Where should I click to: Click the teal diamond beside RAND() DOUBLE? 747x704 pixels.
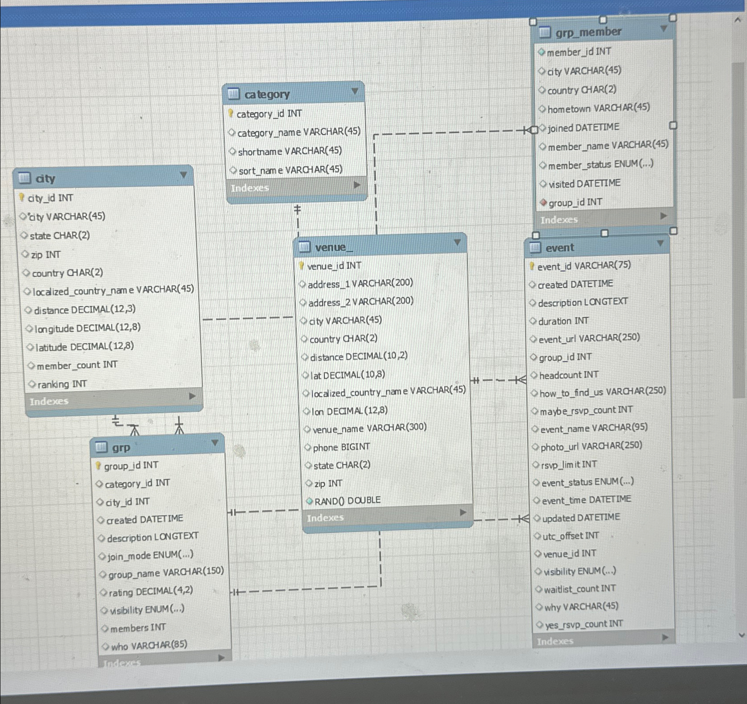(x=309, y=501)
